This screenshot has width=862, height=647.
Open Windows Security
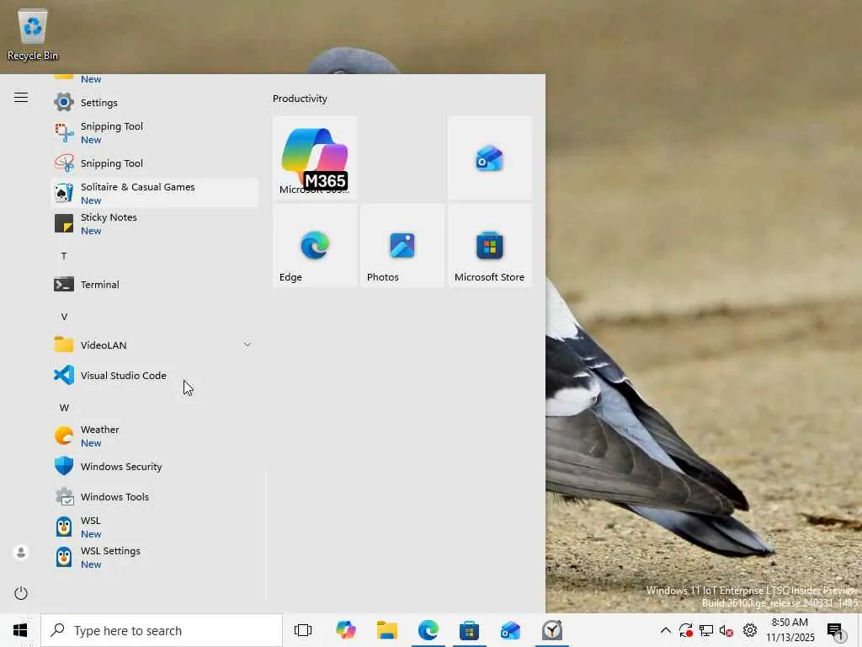[x=155, y=467]
